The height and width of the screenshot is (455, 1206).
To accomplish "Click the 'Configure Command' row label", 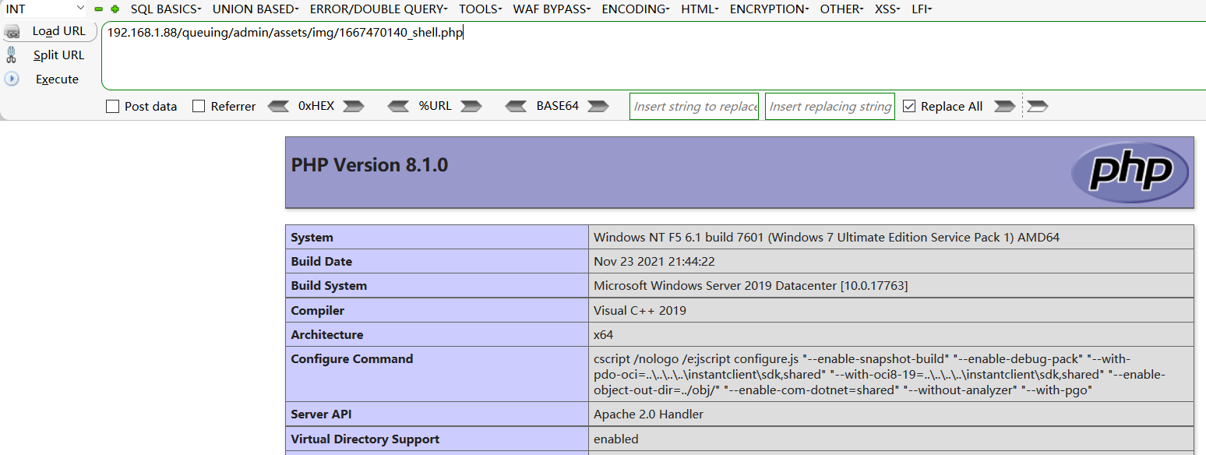I will [x=351, y=359].
